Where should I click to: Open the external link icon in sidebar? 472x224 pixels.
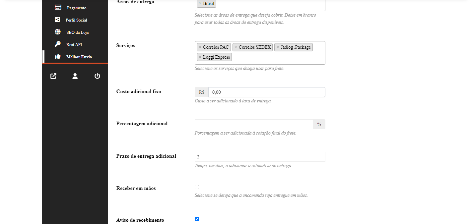[x=53, y=76]
